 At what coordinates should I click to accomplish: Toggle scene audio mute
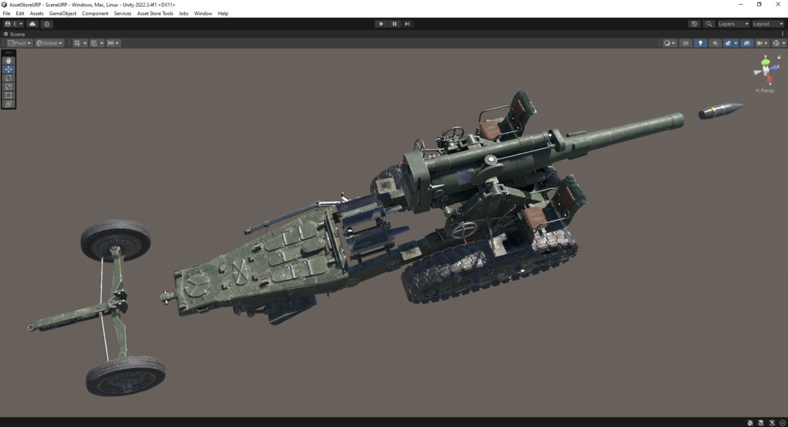(x=715, y=43)
